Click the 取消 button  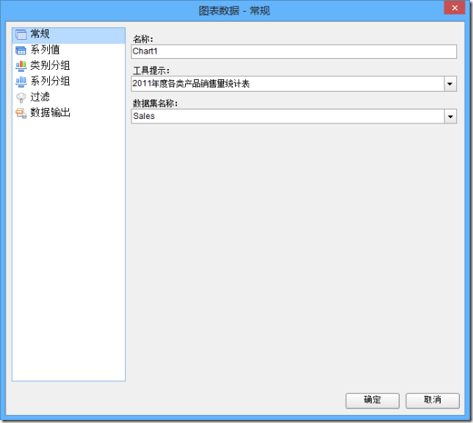(x=433, y=401)
